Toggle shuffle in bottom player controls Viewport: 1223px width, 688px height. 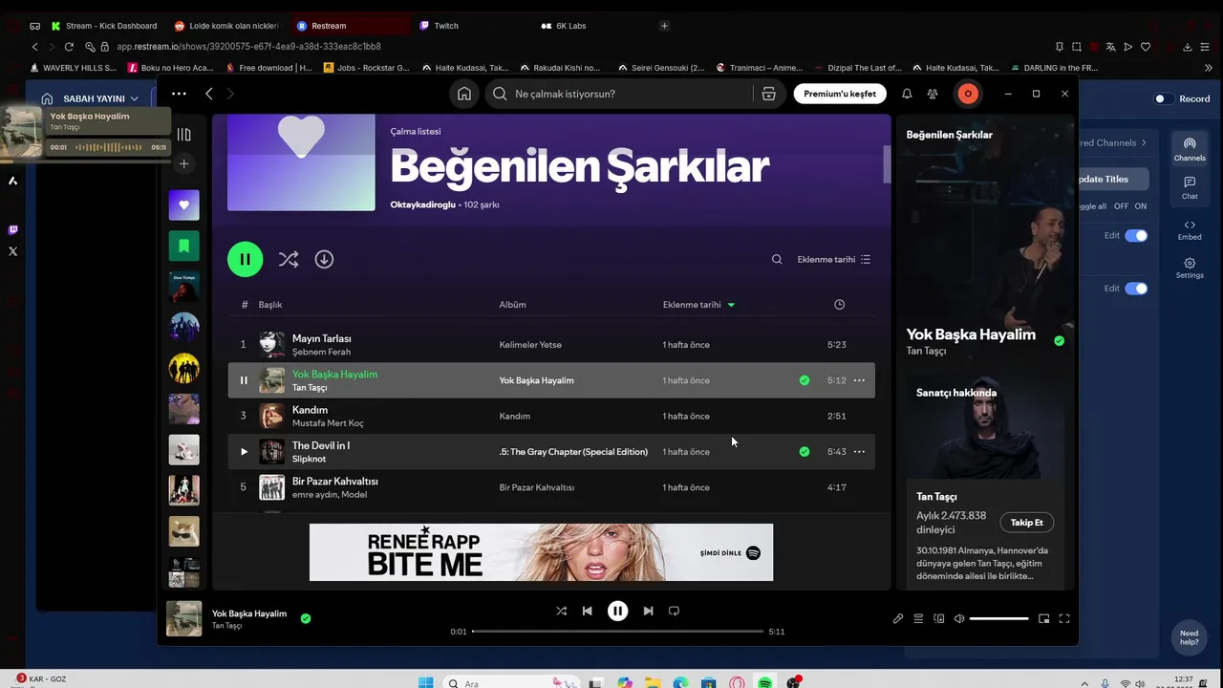tap(561, 611)
